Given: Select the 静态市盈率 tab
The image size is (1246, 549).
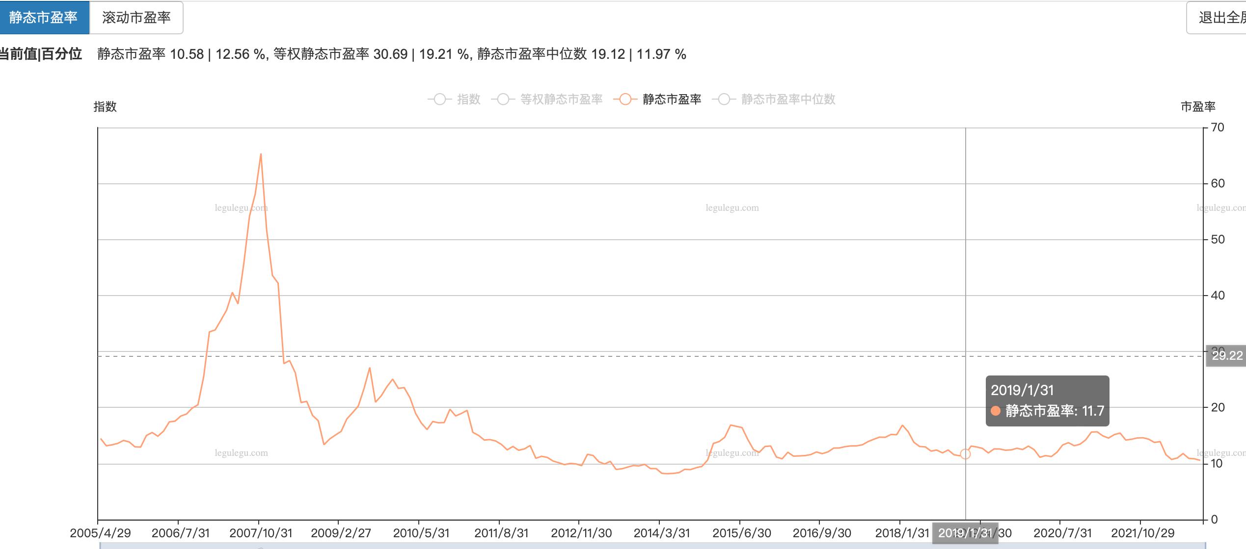Looking at the screenshot, I should [x=44, y=17].
